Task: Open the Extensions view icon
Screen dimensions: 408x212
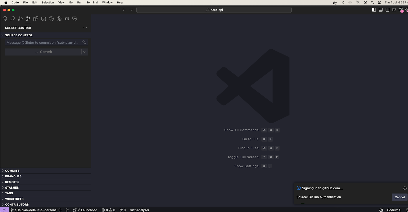Action: pyautogui.click(x=36, y=19)
